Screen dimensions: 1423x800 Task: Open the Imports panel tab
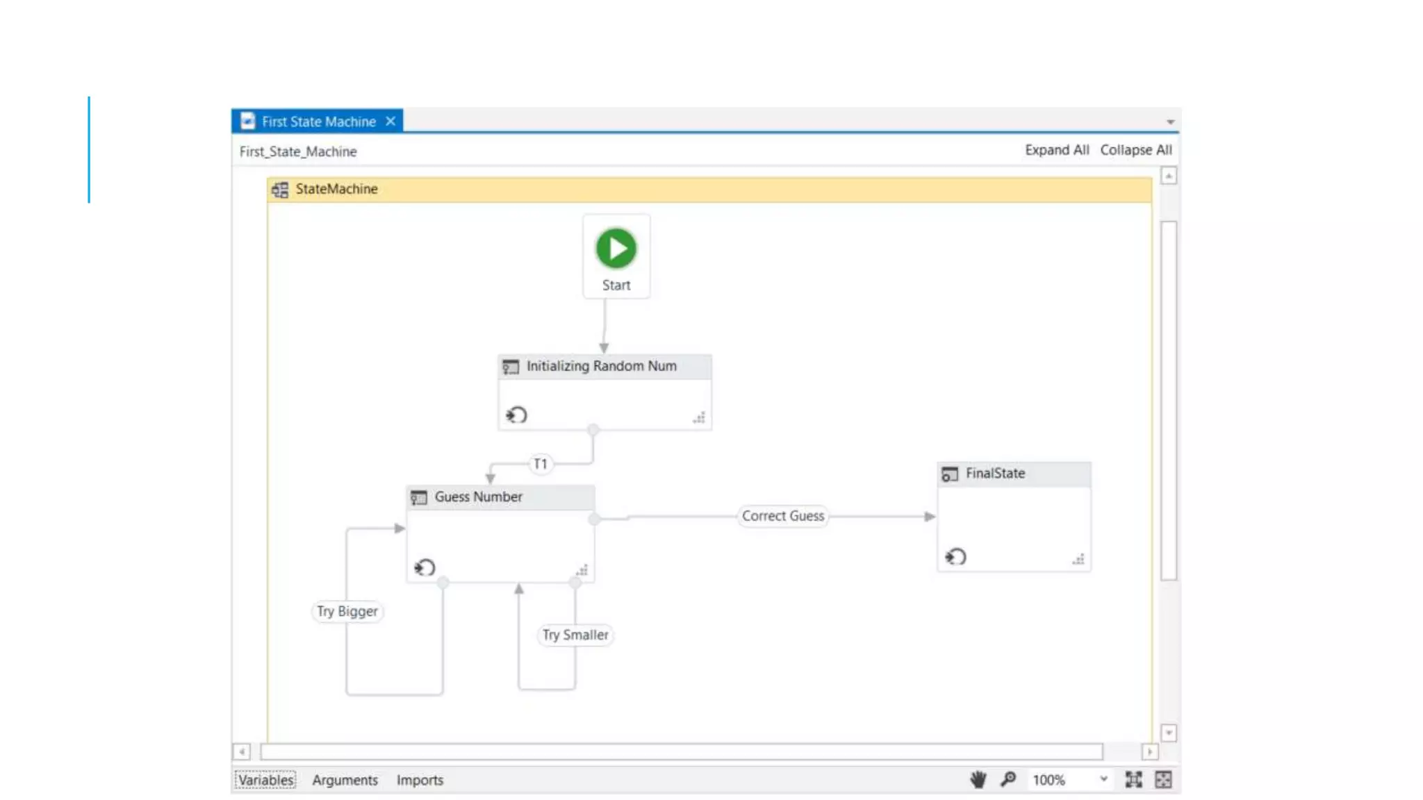[x=420, y=780]
